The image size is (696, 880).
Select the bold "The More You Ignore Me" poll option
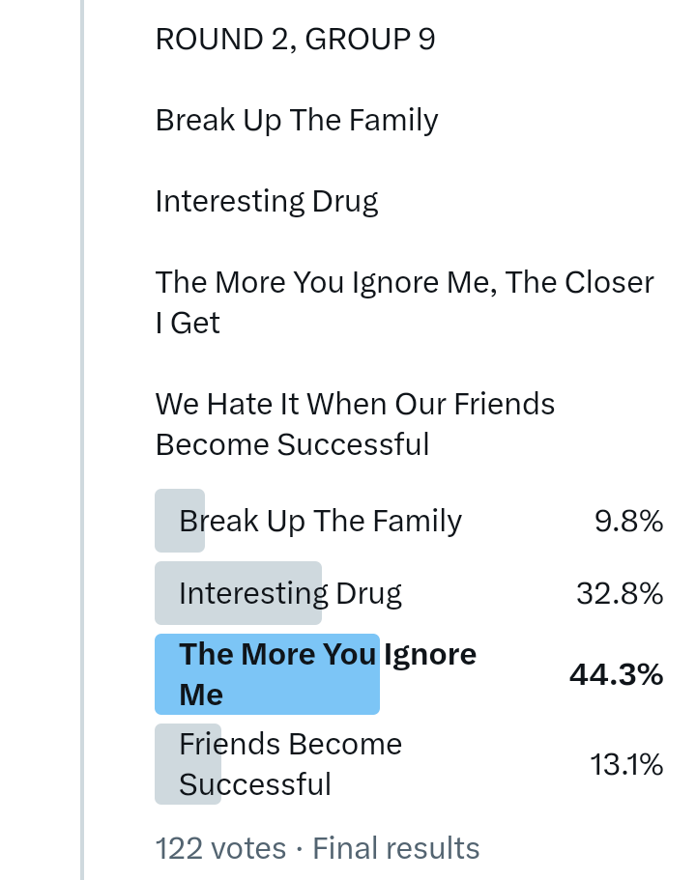click(x=327, y=673)
